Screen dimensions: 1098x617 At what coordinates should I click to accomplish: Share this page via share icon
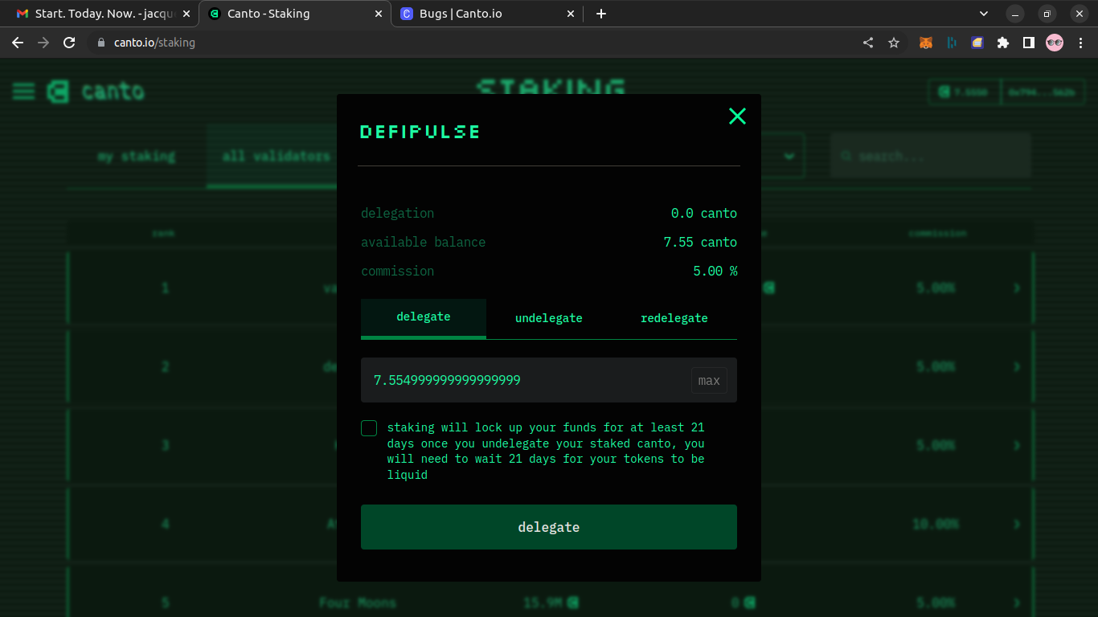coord(868,43)
